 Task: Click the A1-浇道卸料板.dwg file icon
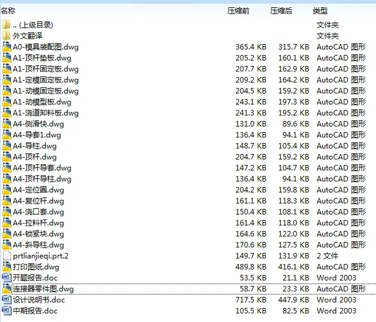(x=7, y=113)
